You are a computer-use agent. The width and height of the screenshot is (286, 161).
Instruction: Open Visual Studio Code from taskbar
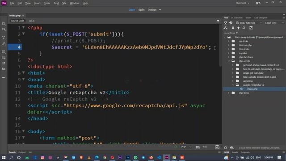(x=159, y=157)
